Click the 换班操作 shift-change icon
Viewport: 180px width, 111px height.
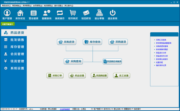(60, 15)
